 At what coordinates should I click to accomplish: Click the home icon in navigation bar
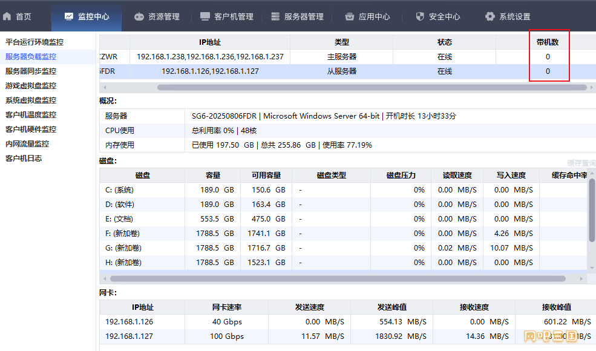[8, 16]
